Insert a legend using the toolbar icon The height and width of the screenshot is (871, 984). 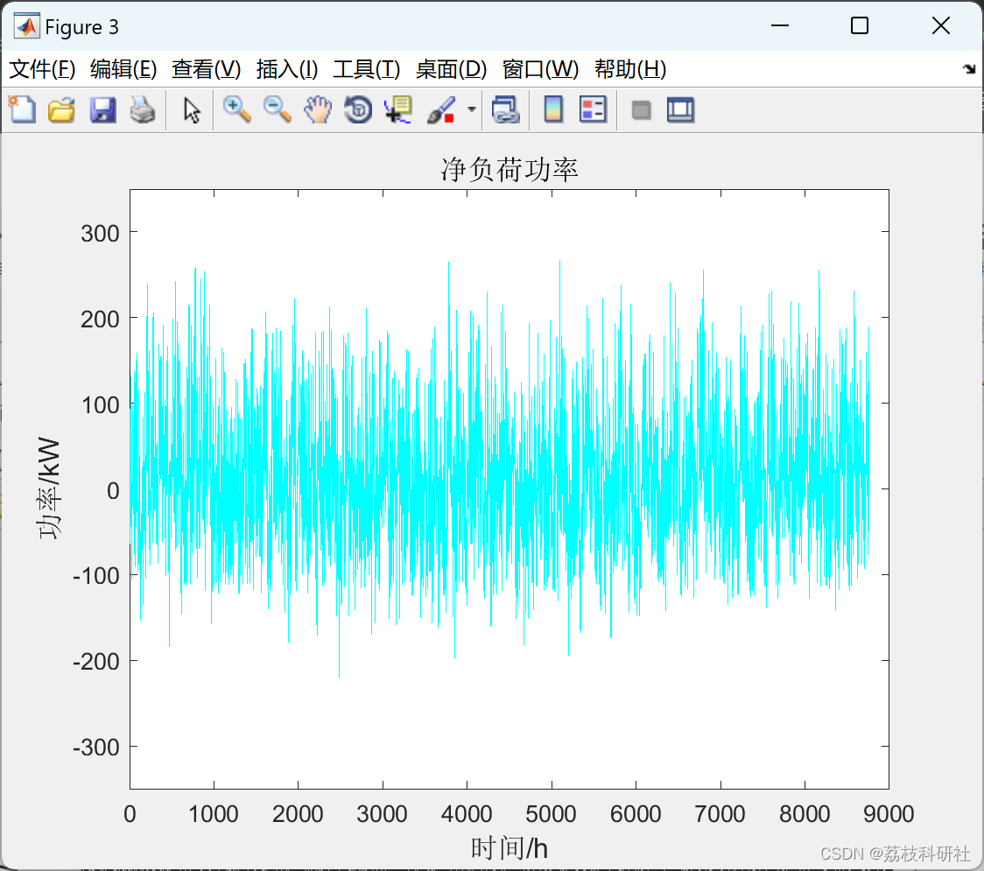(593, 109)
